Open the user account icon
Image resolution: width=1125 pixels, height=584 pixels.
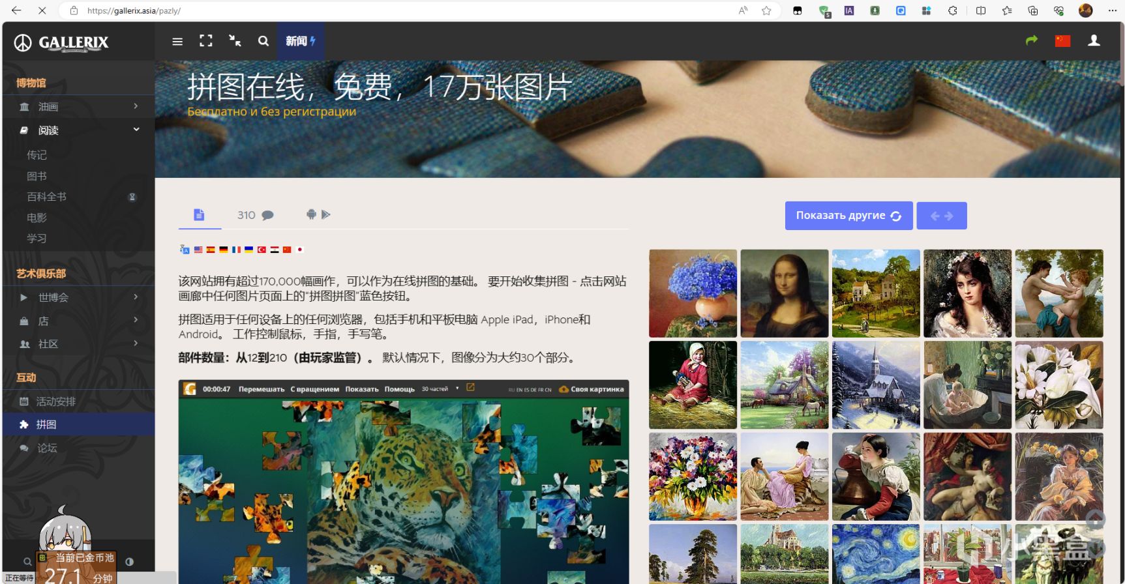(1094, 40)
